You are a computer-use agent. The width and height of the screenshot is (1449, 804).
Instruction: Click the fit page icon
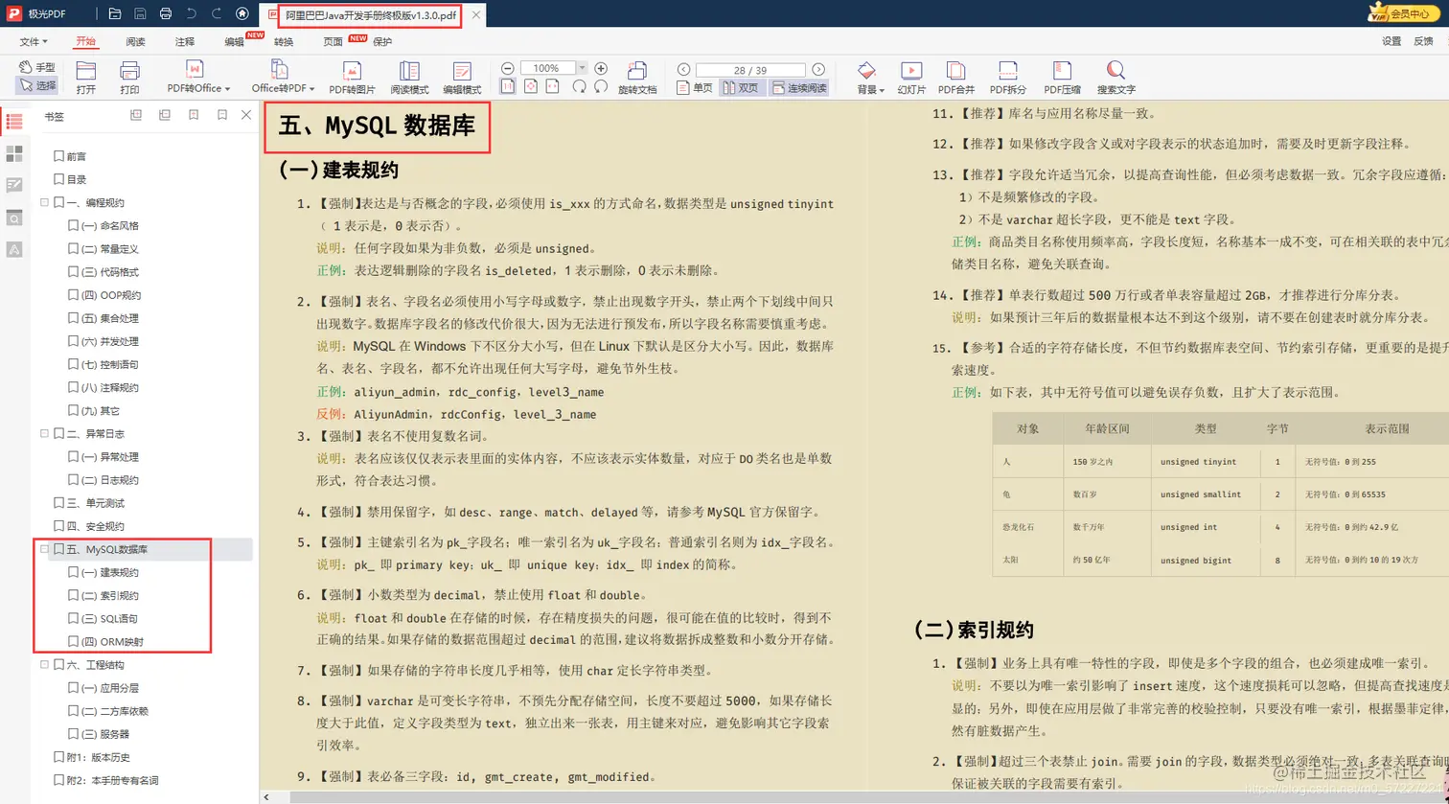tap(531, 86)
